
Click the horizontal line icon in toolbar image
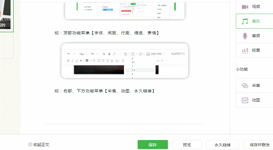click(x=98, y=54)
